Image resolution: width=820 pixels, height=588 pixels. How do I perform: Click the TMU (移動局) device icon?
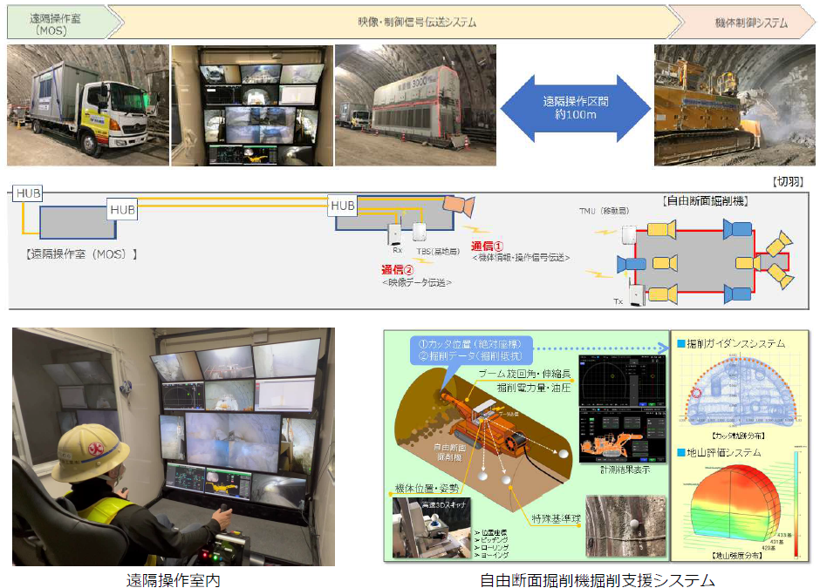point(629,235)
